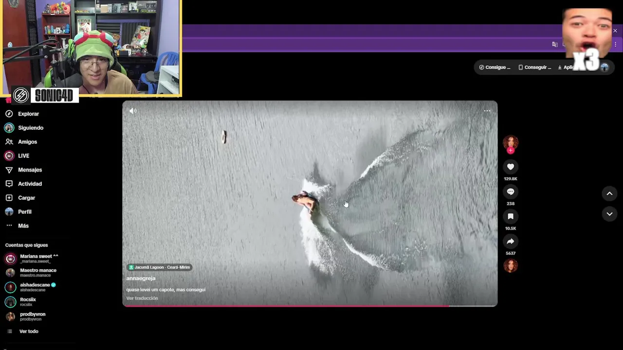Open the Jacumã Lagoon location tag
This screenshot has width=623, height=350.
[x=159, y=267]
